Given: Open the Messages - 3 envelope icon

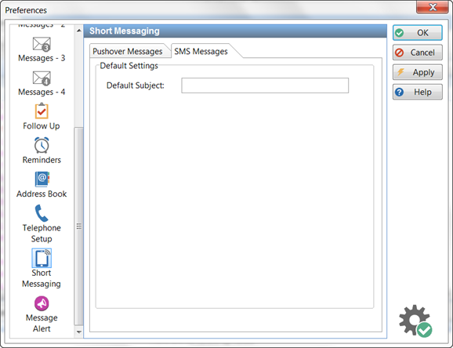Looking at the screenshot, I should coord(42,44).
